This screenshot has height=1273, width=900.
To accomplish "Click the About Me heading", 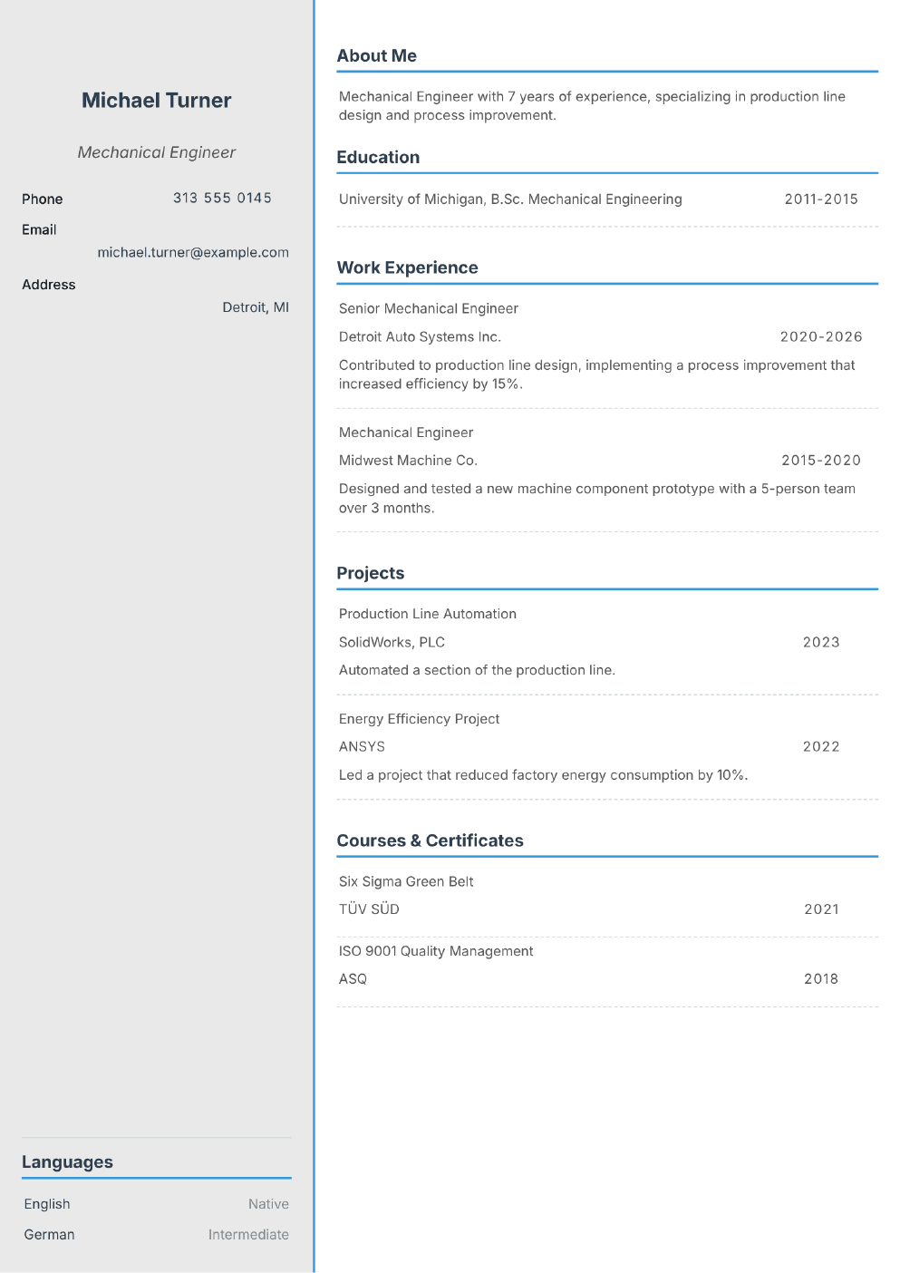I will pos(376,55).
